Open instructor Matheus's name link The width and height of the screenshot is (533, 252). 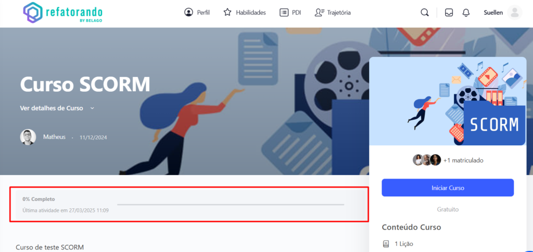click(x=54, y=137)
